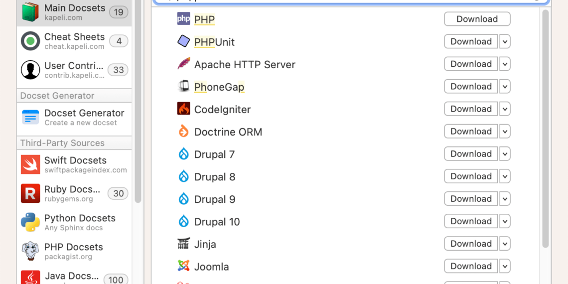Click the CodeIgniter flame icon
Image resolution: width=568 pixels, height=284 pixels.
coord(184,108)
